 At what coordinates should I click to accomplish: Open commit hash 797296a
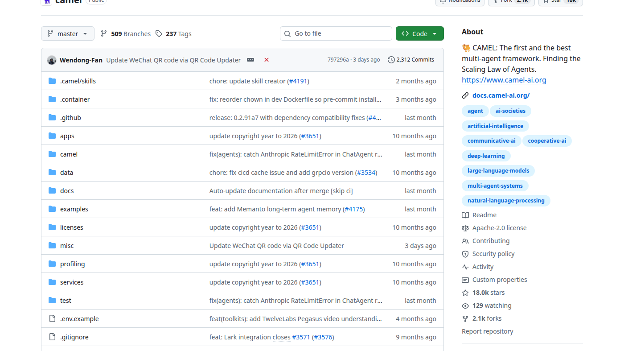click(338, 60)
